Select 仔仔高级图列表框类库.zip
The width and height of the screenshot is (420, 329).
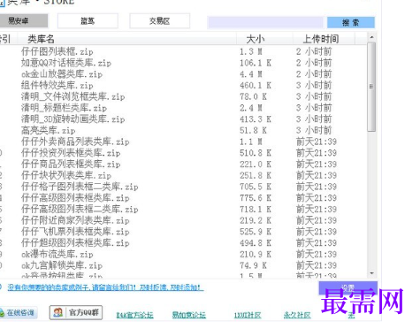point(75,198)
